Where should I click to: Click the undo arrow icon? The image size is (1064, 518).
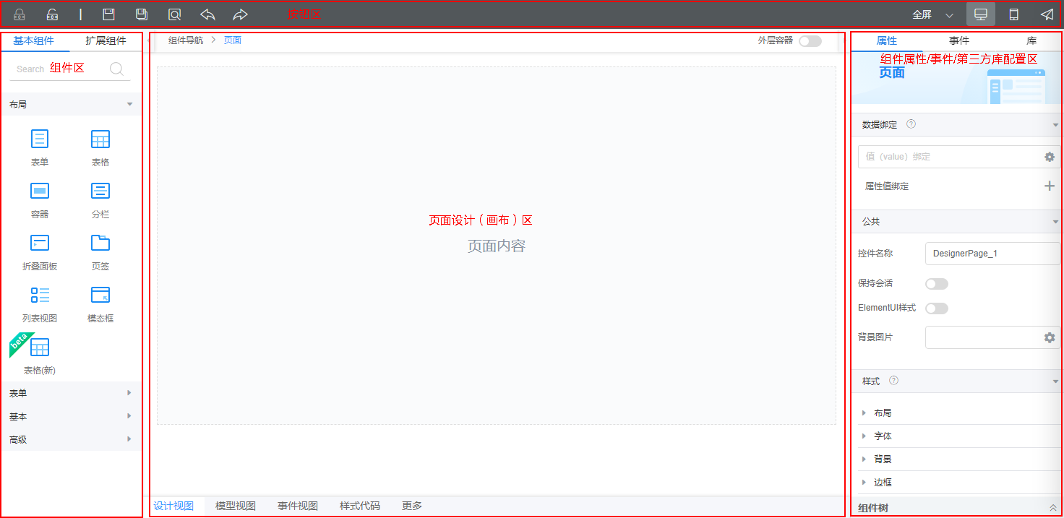click(207, 14)
